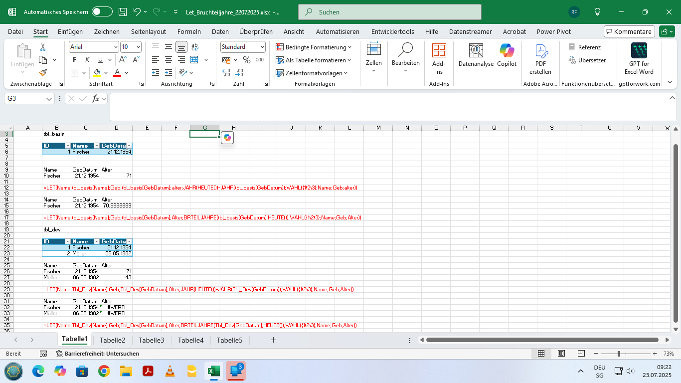Click the Add-Ins ribbon icon
Viewport: 681px width, 383px height.
coord(439,59)
